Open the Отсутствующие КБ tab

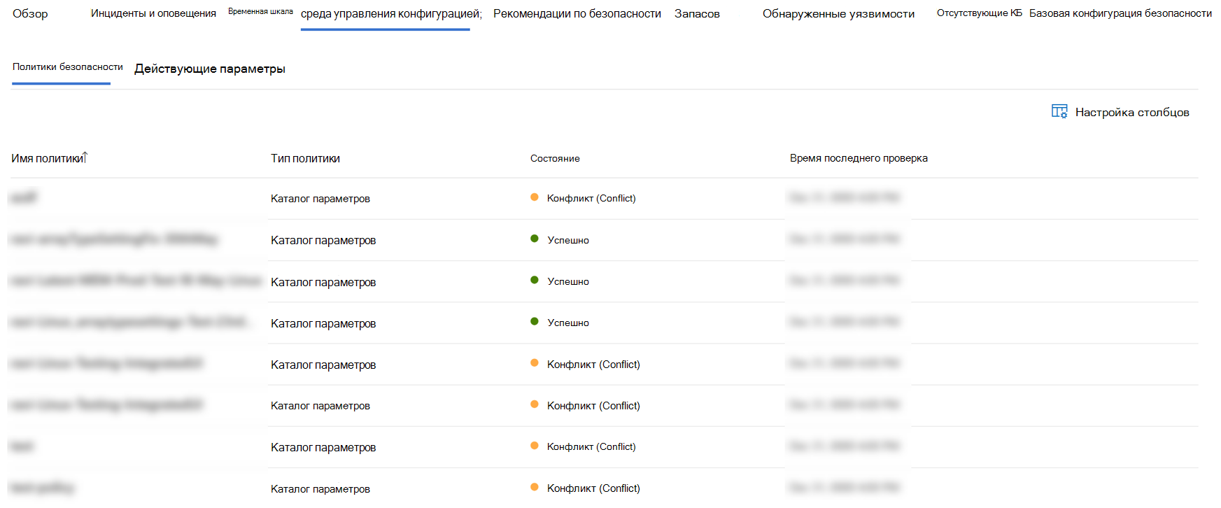tap(980, 13)
